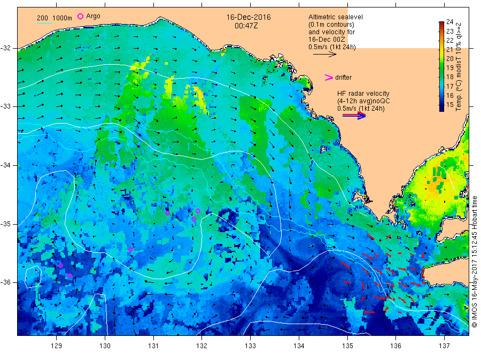Click the cyan 200m isobath legend line
This screenshot has height=353, width=481.
click(x=44, y=23)
